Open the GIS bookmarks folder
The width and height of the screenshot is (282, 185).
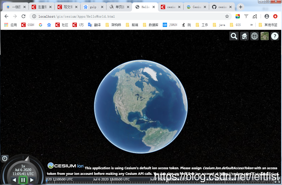pos(236,25)
